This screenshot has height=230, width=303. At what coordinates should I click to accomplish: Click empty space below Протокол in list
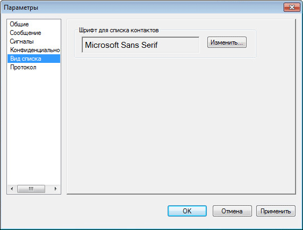pos(34,126)
